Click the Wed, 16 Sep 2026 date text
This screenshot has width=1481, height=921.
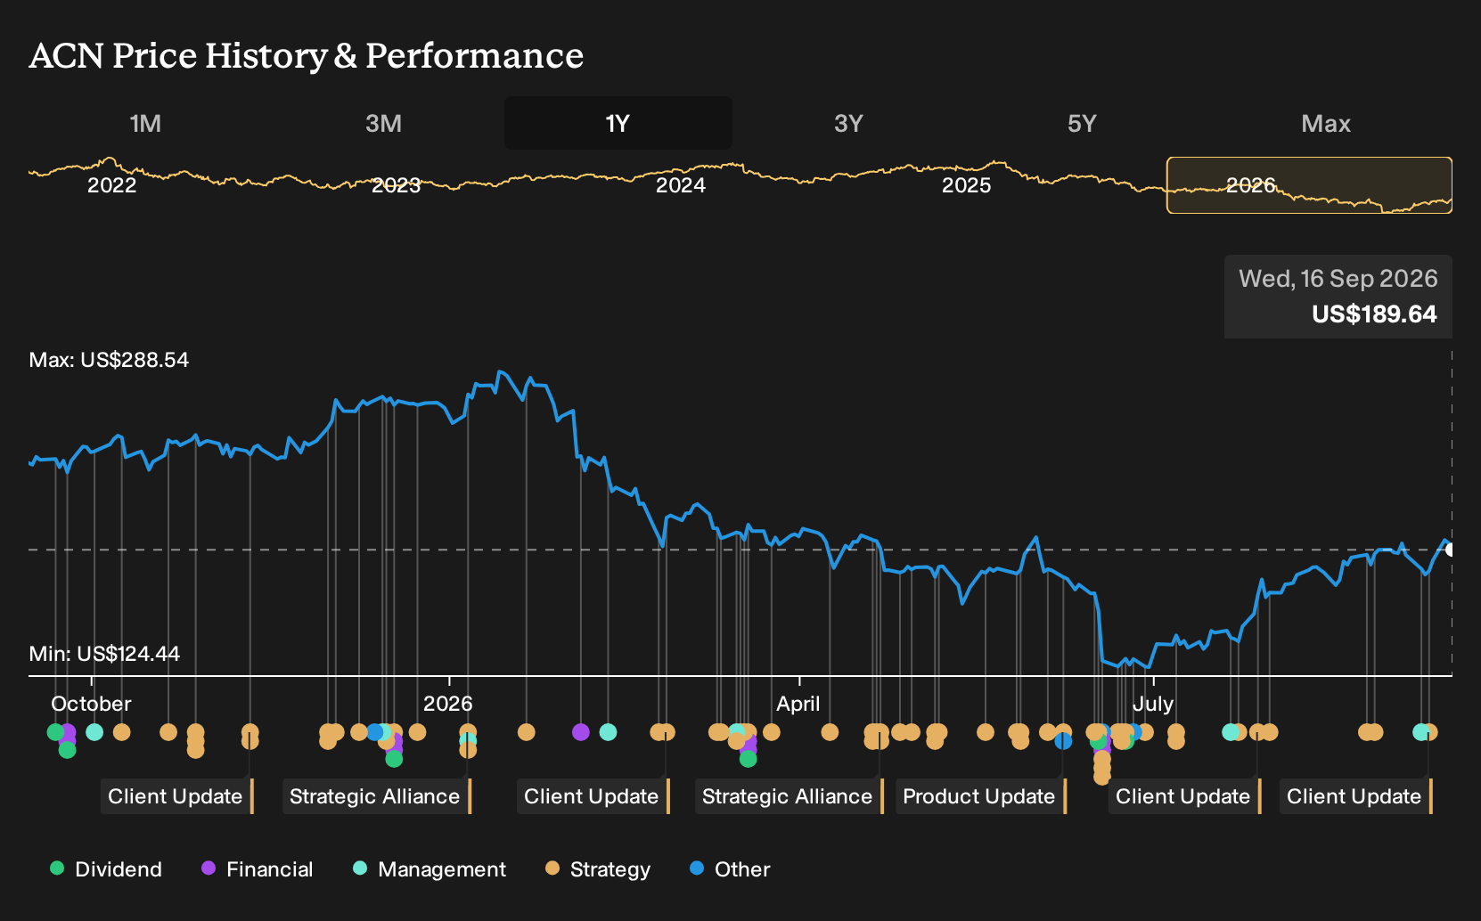click(1338, 279)
